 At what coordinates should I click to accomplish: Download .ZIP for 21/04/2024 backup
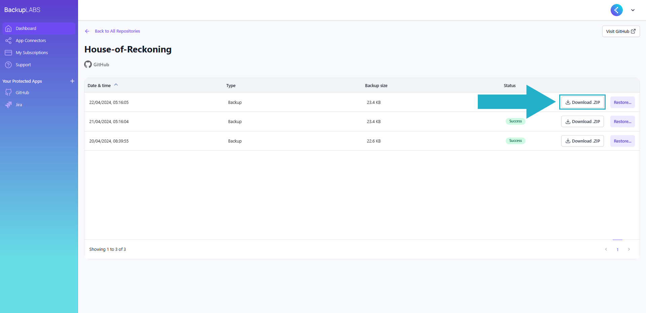pyautogui.click(x=582, y=122)
